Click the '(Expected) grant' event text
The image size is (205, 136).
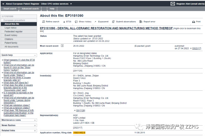142,46
